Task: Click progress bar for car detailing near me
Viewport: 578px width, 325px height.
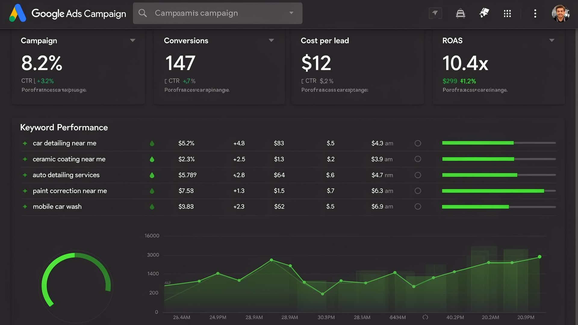Action: 499,143
